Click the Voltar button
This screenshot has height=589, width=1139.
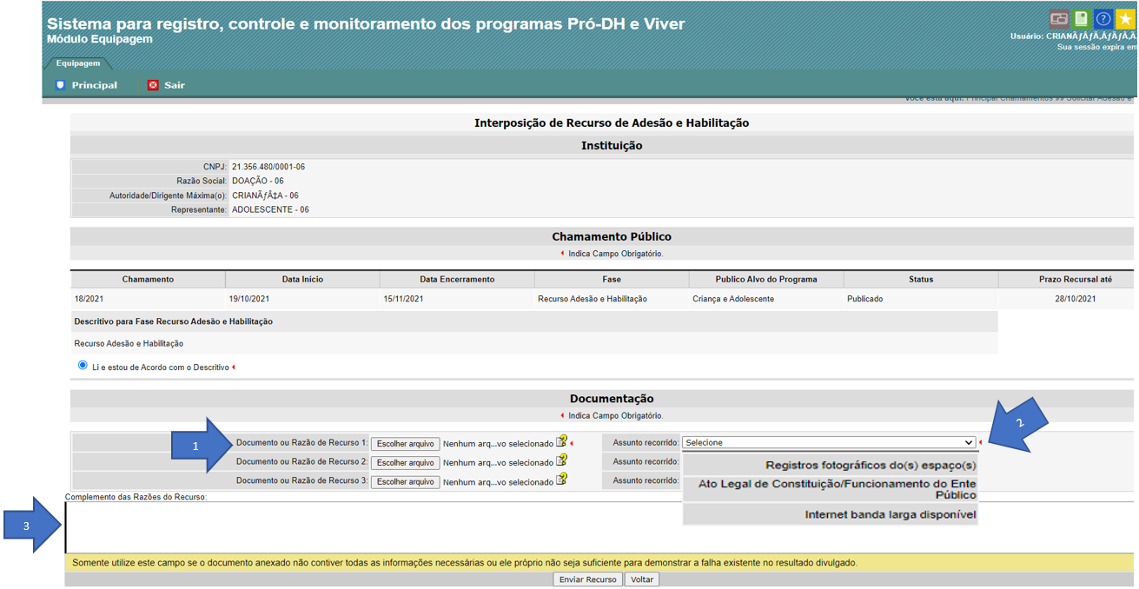(x=642, y=579)
